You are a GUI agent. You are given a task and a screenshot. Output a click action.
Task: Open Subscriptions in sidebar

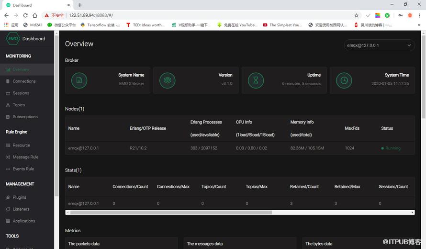coord(25,117)
